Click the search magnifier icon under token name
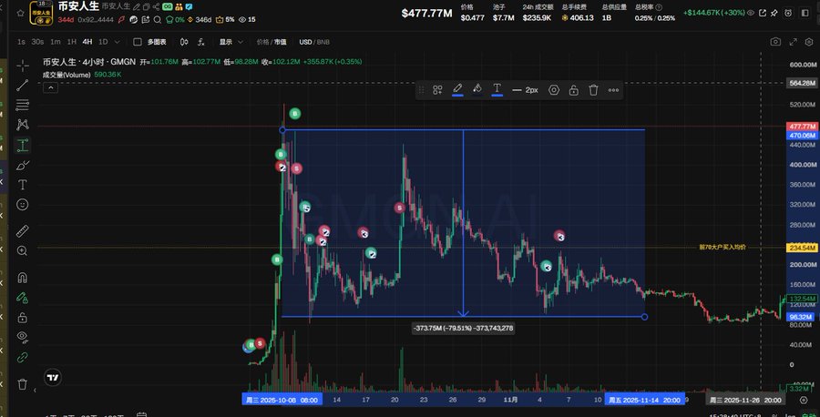This screenshot has width=820, height=417. tap(158, 20)
